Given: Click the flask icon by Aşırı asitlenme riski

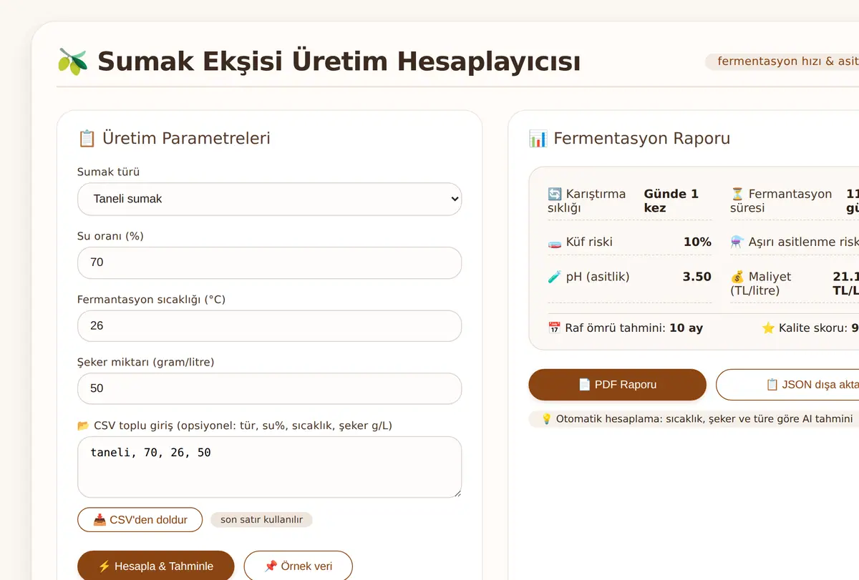Looking at the screenshot, I should pyautogui.click(x=737, y=242).
